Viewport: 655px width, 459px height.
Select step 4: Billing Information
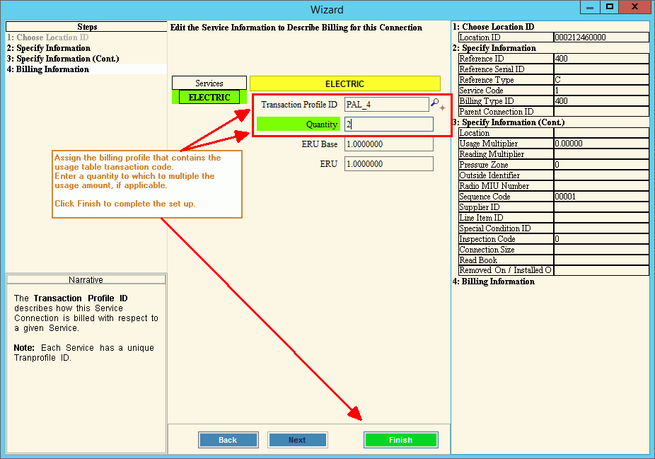point(48,69)
